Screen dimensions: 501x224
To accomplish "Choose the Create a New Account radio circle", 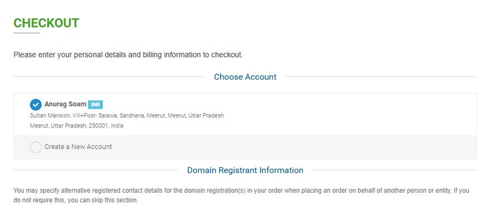I will [35, 147].
